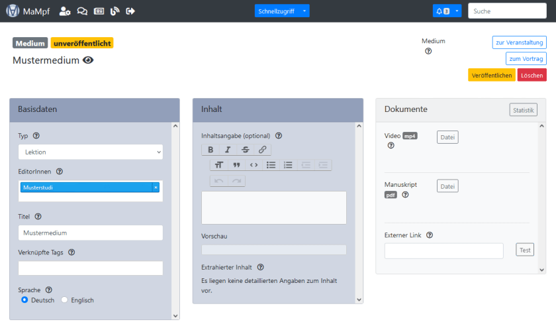Open the user settings icon in navbar

pyautogui.click(x=65, y=11)
